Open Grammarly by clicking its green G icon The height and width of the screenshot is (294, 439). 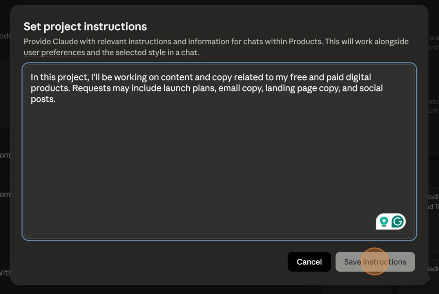tap(397, 221)
